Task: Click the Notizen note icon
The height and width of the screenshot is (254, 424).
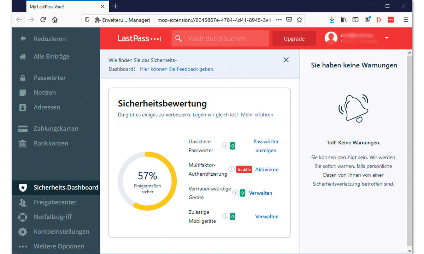Action: tap(23, 93)
